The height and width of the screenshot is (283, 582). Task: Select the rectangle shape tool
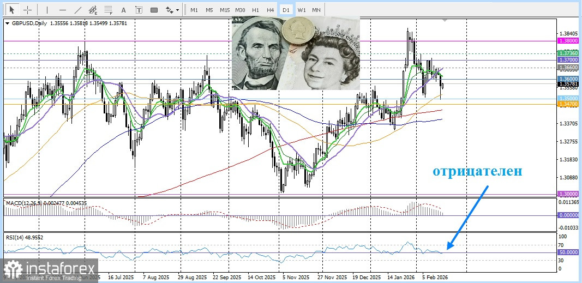(154, 10)
